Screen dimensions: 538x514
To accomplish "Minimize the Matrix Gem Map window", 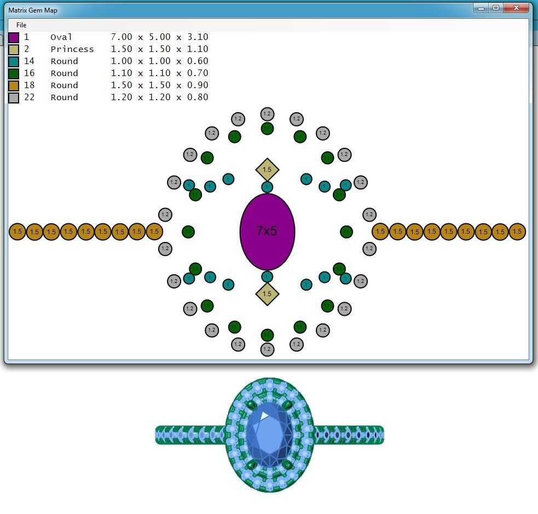I will point(481,8).
